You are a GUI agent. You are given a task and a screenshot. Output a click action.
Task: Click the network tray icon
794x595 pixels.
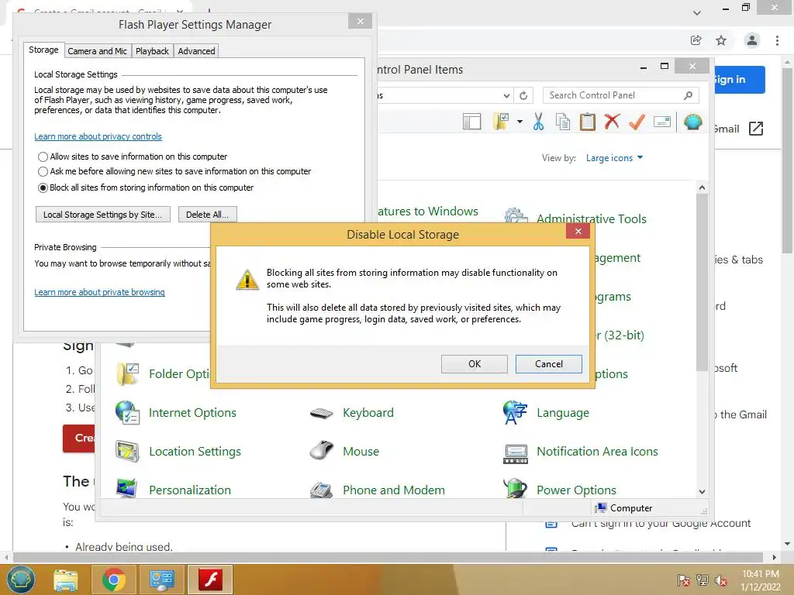pyautogui.click(x=703, y=580)
